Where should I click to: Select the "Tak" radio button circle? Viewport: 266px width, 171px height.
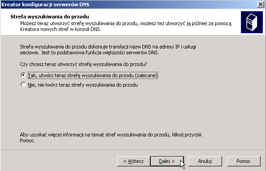[23, 75]
